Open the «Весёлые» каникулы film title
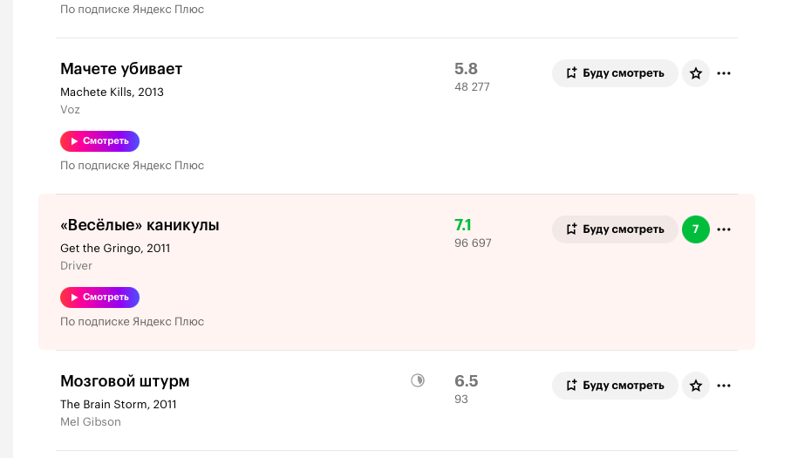This screenshot has width=791, height=458. click(x=140, y=225)
